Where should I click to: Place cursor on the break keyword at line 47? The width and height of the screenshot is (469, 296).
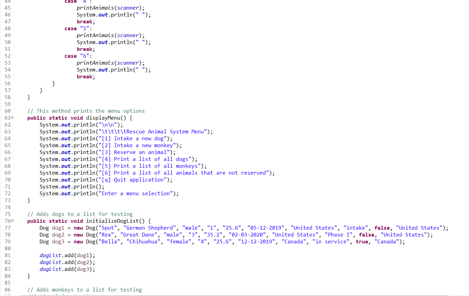pos(84,21)
